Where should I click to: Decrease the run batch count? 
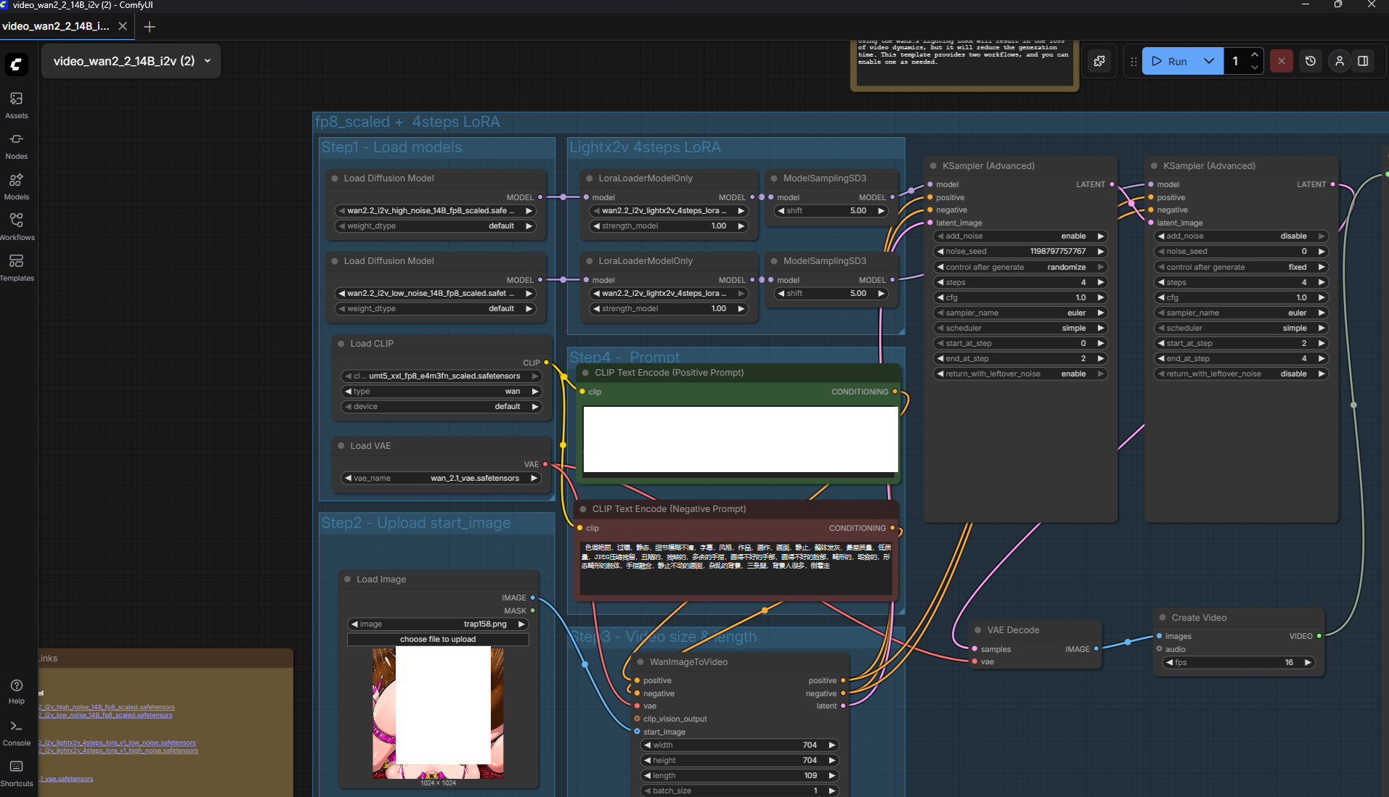(1255, 67)
